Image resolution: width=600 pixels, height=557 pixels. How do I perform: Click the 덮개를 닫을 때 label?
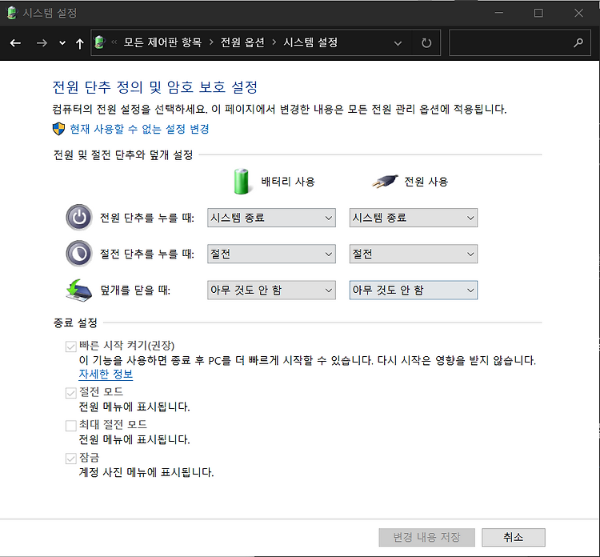click(135, 291)
